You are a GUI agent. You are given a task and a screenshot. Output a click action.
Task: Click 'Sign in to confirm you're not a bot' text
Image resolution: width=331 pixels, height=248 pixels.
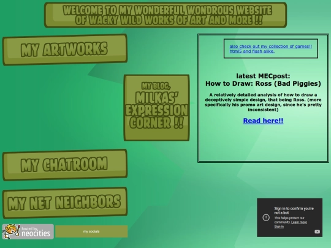pos(294,211)
